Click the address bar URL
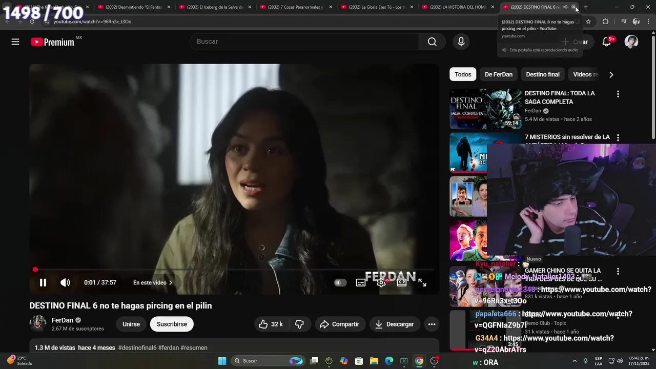656x369 pixels. [92, 22]
